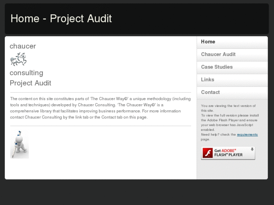This screenshot has height=205, width=274.
Task: Click the 'You are viewing the text version' notice
Action: 228,108
